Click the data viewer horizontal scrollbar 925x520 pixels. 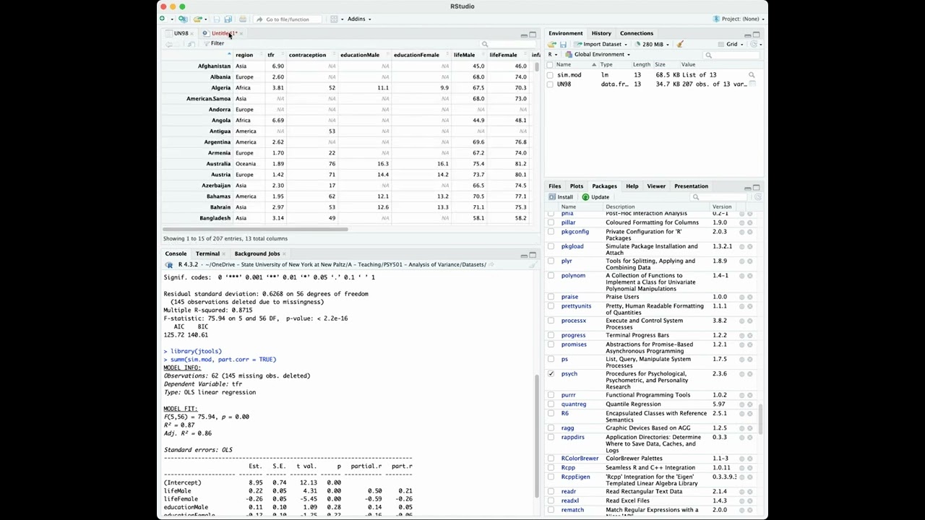click(255, 230)
